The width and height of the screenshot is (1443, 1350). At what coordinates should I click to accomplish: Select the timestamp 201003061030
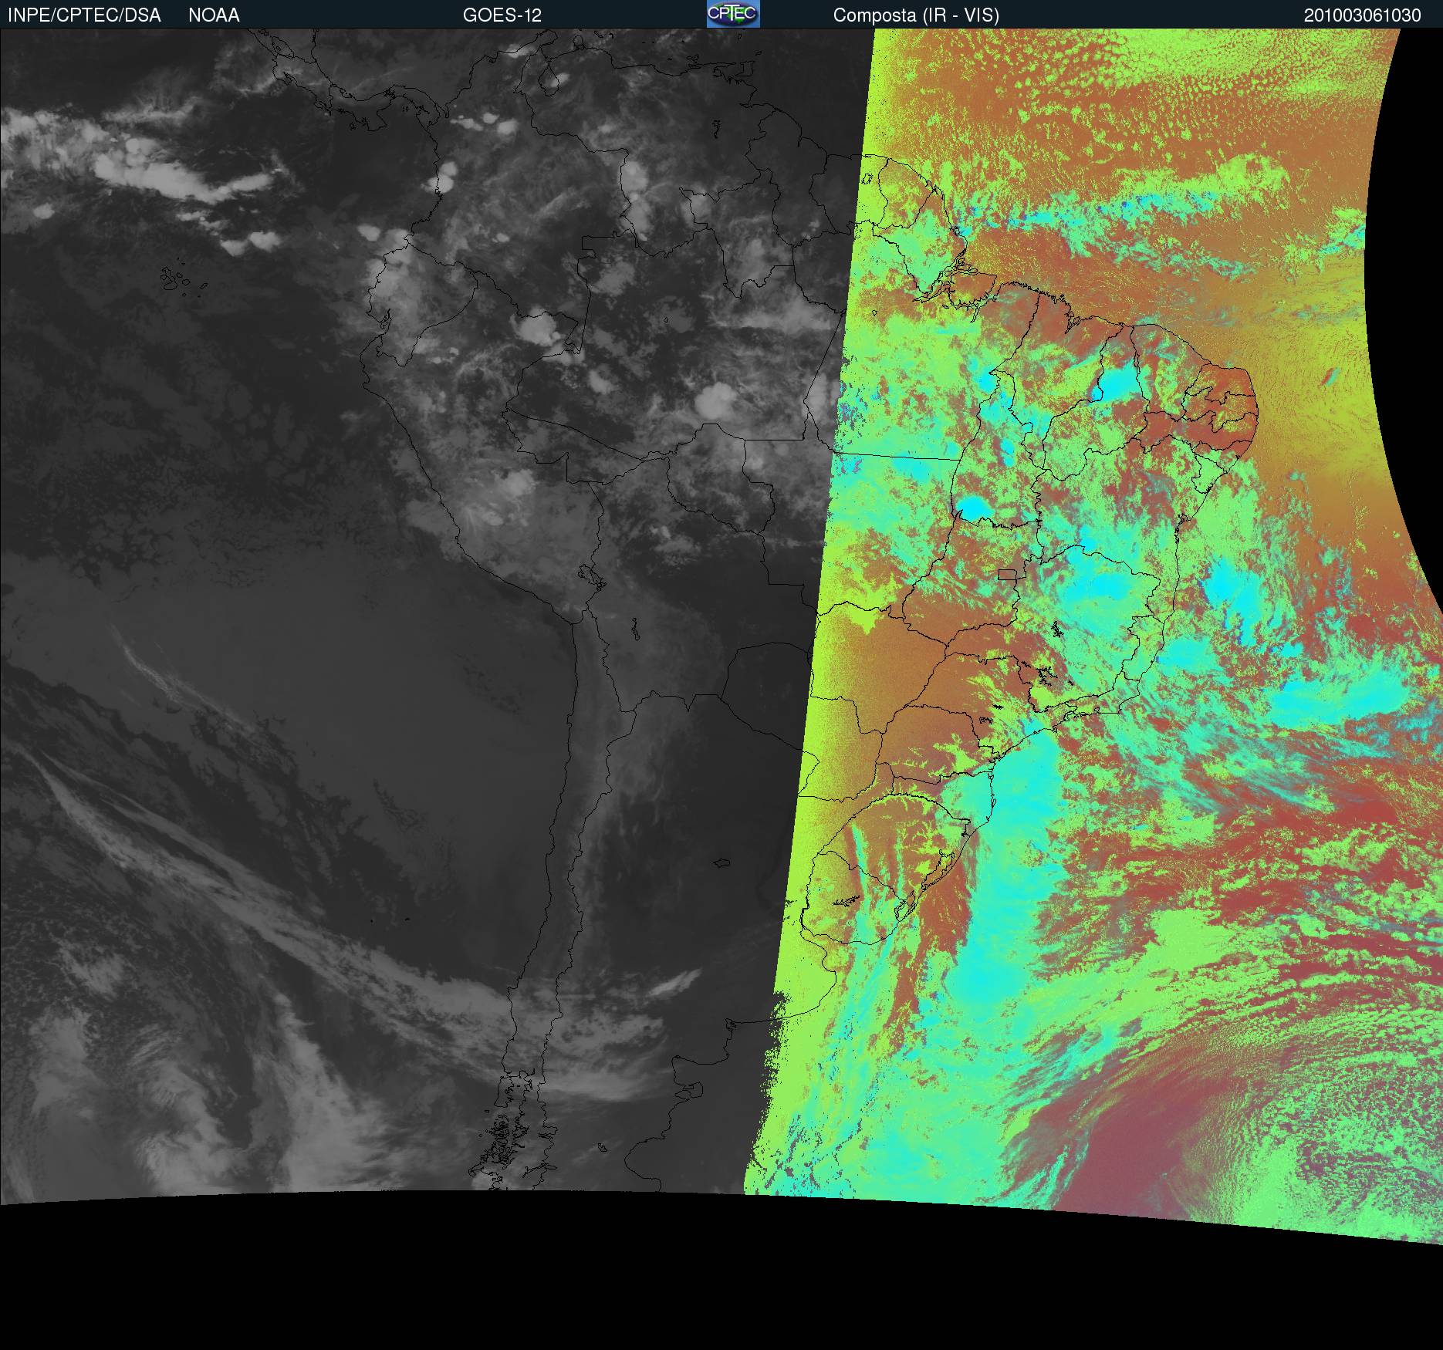click(1363, 15)
